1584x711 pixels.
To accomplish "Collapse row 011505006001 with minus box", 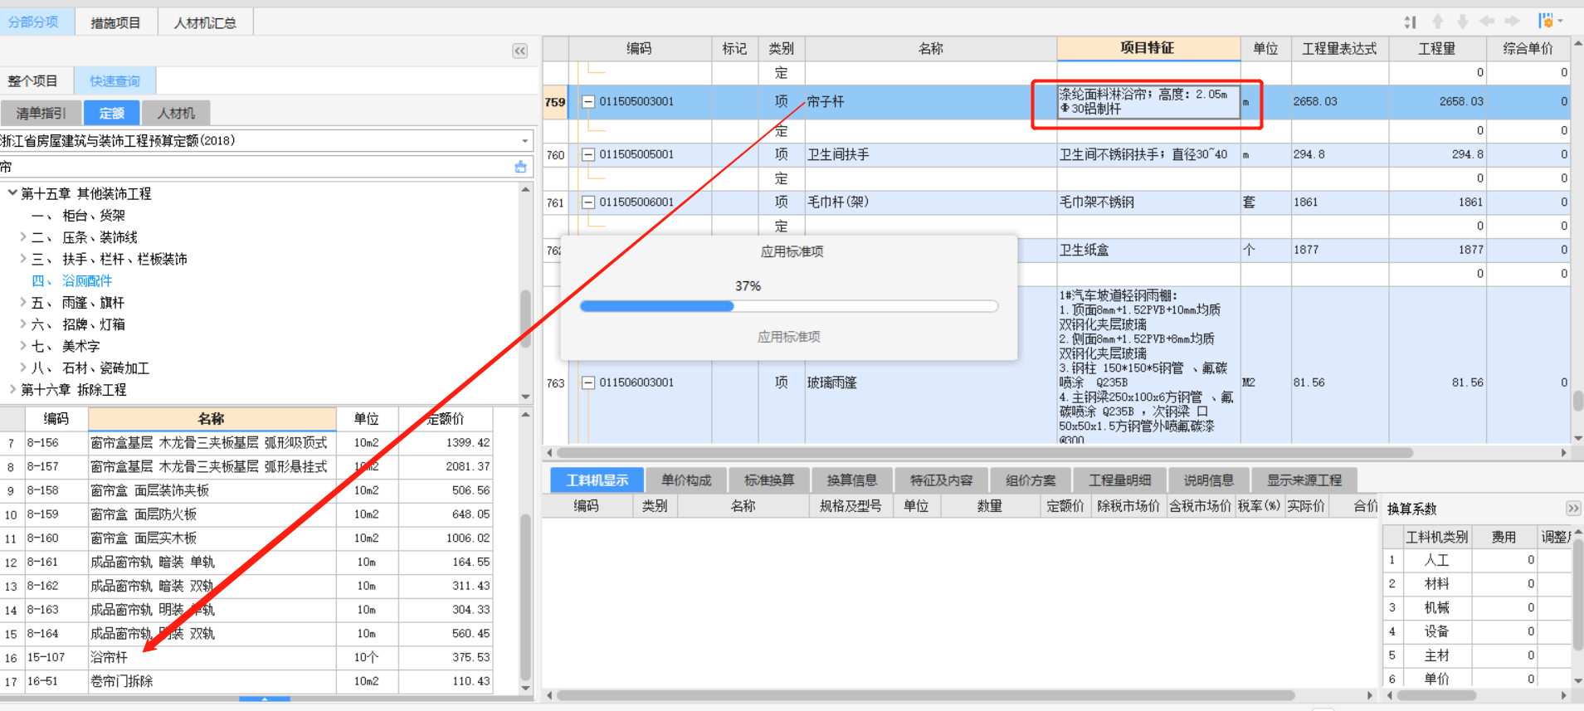I will (x=587, y=202).
